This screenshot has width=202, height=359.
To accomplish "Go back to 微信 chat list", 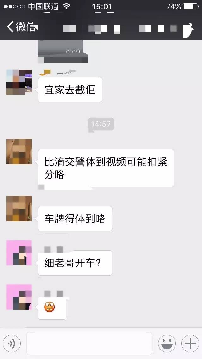I will pyautogui.click(x=21, y=27).
